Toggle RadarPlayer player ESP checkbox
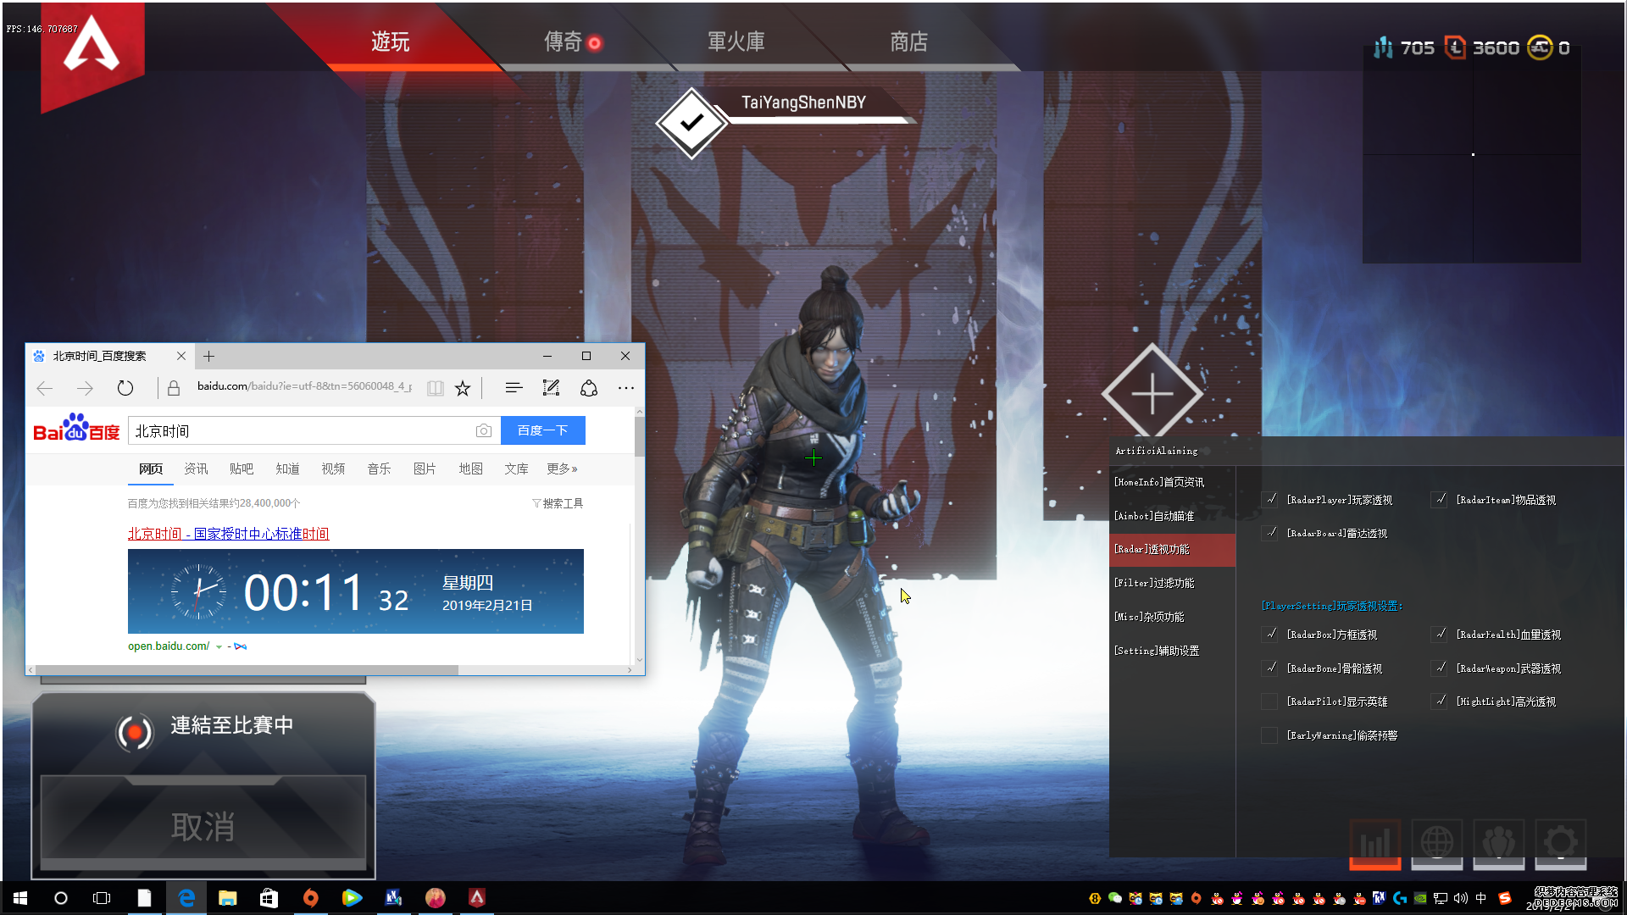 (x=1270, y=500)
